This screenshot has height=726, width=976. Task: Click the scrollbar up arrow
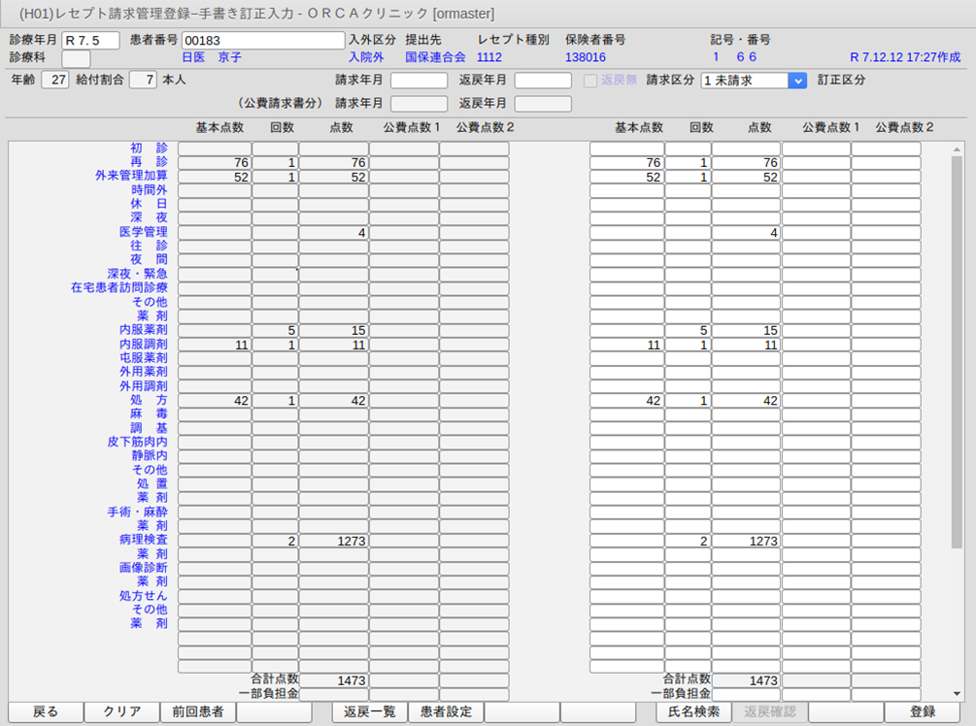pos(958,149)
